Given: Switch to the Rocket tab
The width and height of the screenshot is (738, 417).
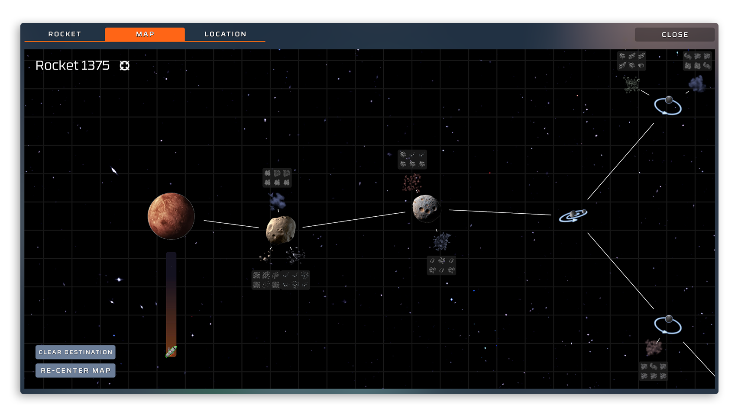Looking at the screenshot, I should pyautogui.click(x=65, y=34).
